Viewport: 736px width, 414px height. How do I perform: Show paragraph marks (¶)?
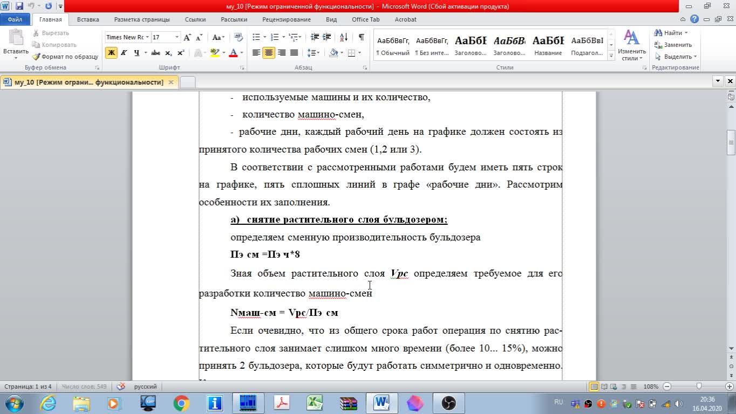click(361, 37)
